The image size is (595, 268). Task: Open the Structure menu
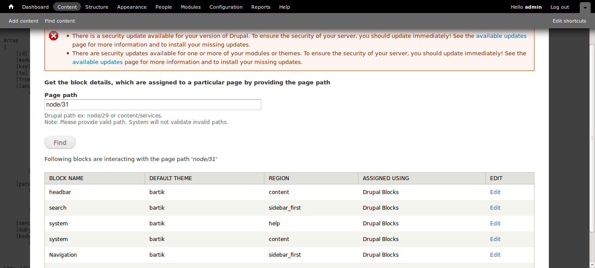97,7
